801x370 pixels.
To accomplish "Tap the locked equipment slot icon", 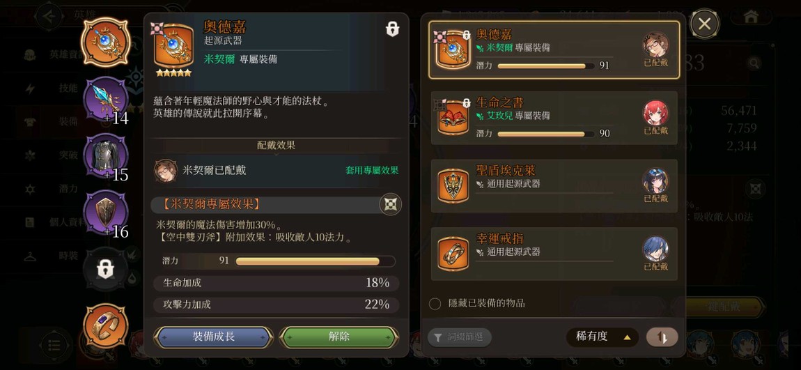I will [x=106, y=270].
